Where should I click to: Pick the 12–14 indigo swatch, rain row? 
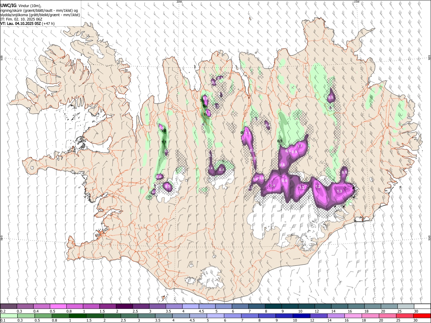[319, 316]
